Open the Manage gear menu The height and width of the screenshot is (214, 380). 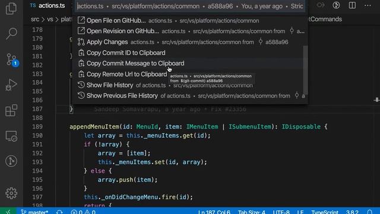pyautogui.click(x=11, y=193)
